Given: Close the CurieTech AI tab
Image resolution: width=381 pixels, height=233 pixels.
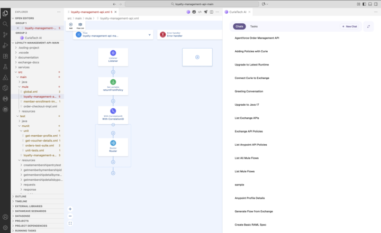Looking at the screenshot, I should click(249, 12).
